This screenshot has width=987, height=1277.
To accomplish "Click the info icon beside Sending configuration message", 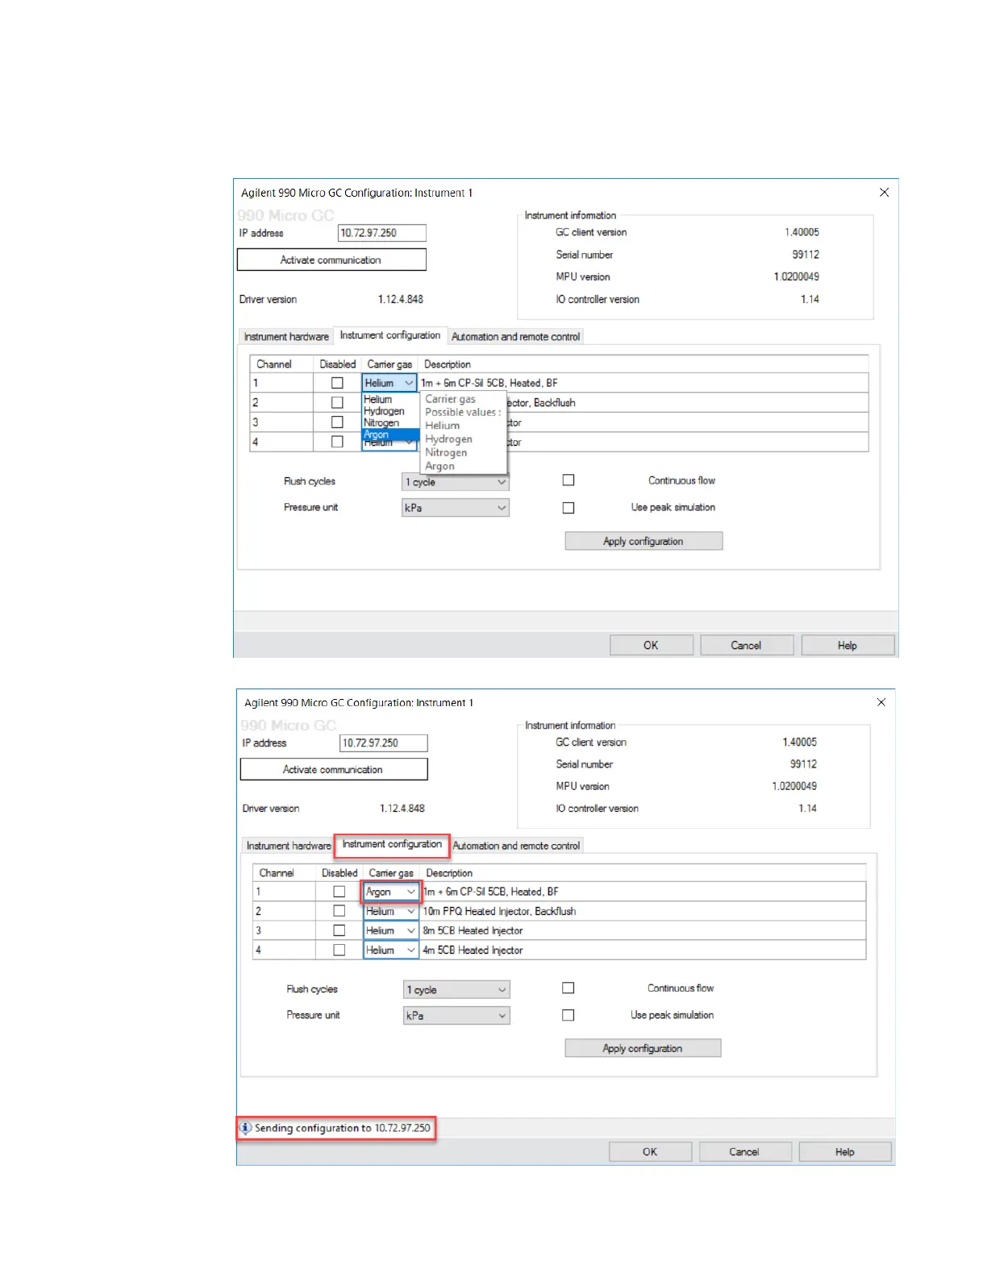I will 246,1128.
